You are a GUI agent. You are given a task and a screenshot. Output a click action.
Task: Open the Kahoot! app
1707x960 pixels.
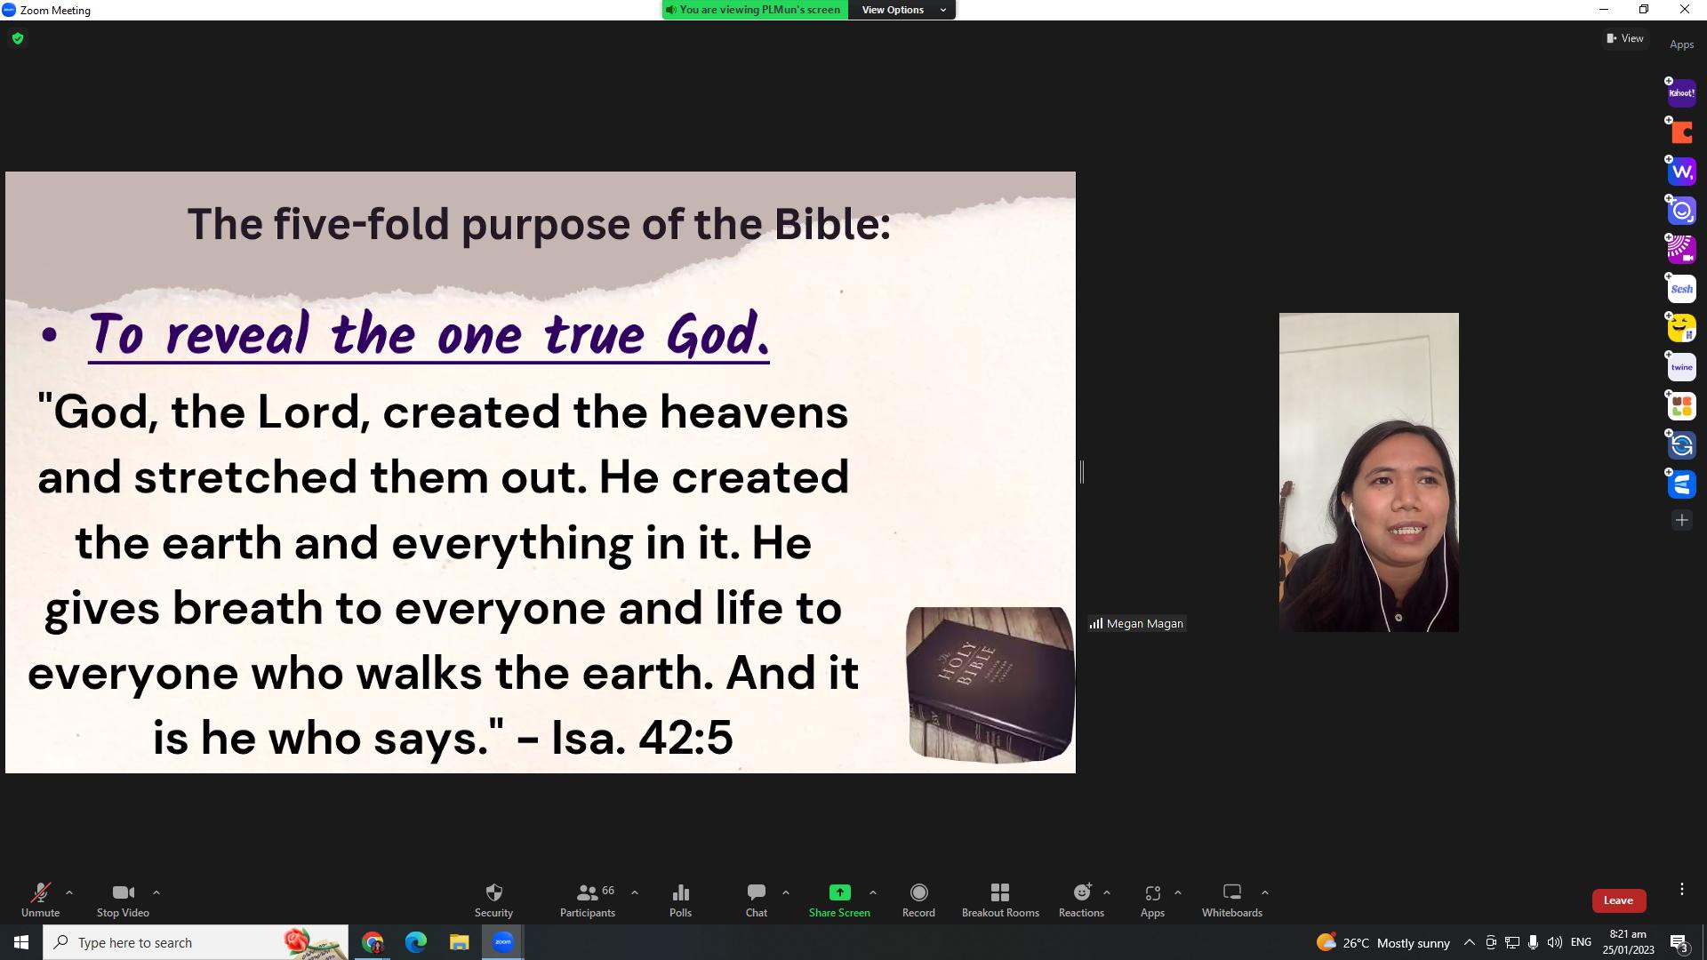(1681, 93)
